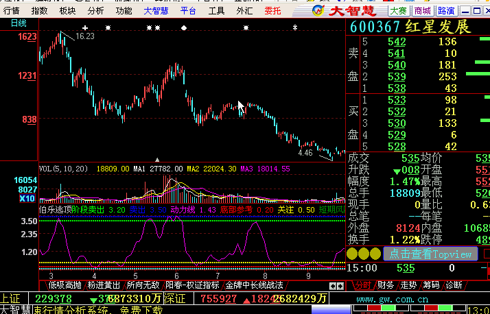Click the 上证 index label
Image resolution: width=490 pixels, height=314 pixels.
tap(10, 299)
